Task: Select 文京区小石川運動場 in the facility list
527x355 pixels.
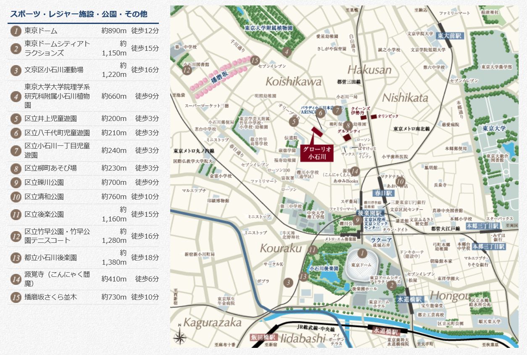Action: pos(54,70)
